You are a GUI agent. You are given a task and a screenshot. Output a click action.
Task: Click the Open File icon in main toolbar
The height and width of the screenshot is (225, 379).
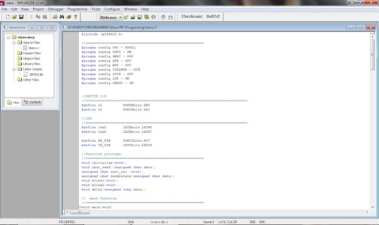click(x=14, y=17)
